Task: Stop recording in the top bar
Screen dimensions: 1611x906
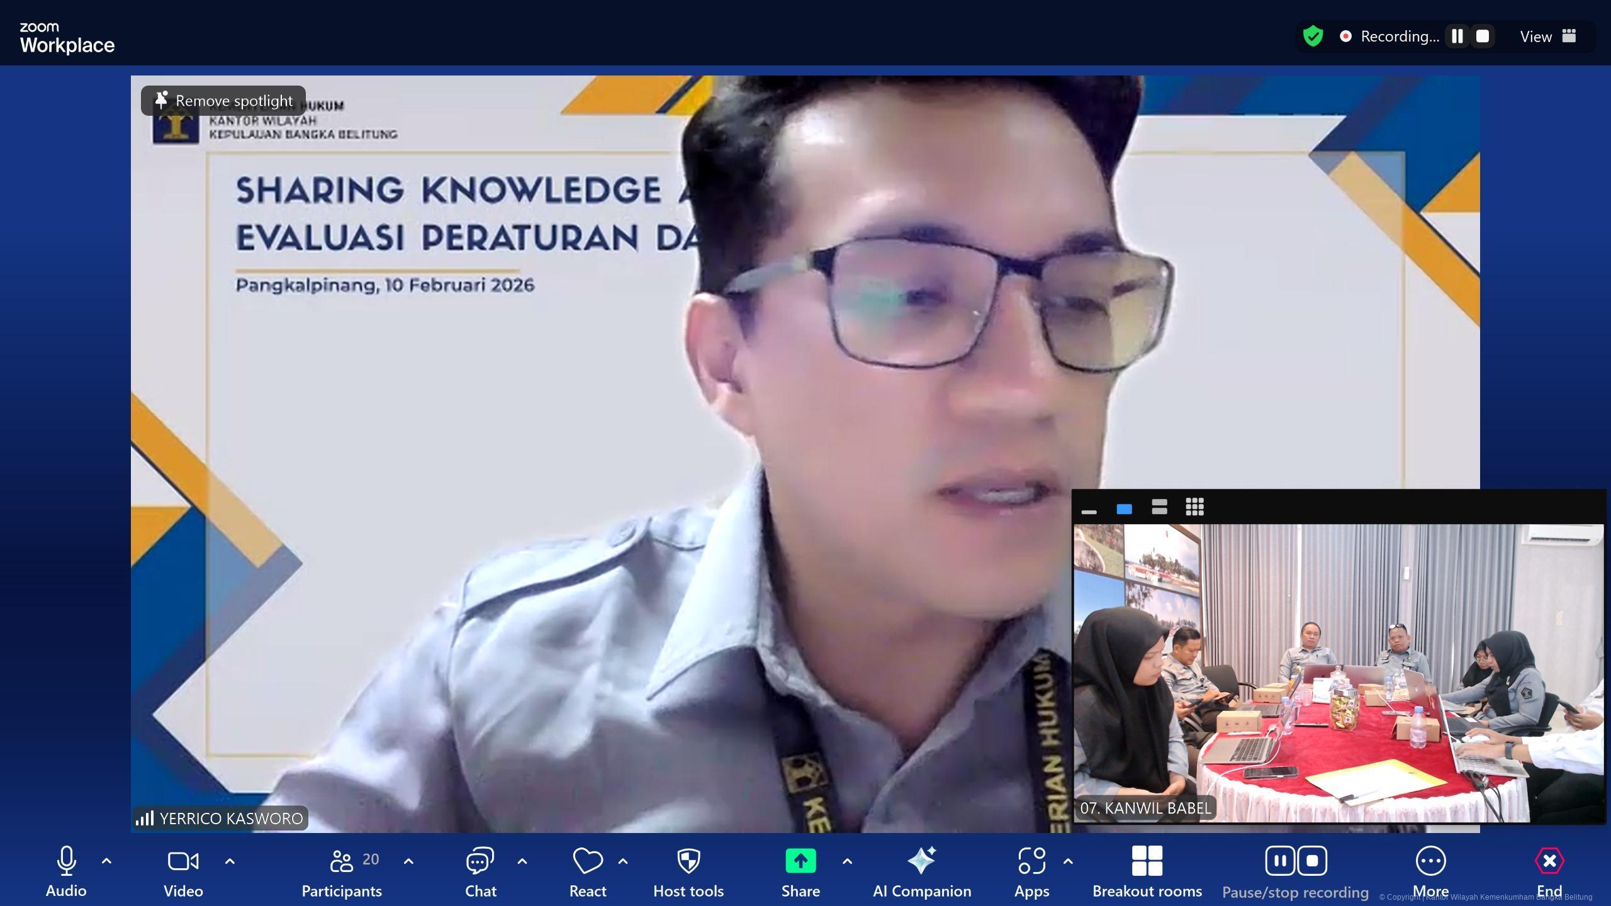Action: pyautogui.click(x=1483, y=36)
